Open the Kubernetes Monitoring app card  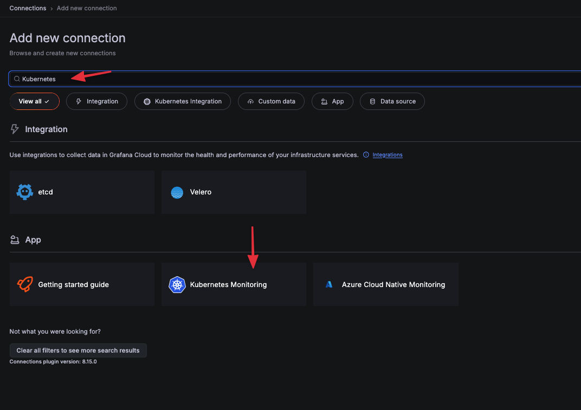coord(234,284)
